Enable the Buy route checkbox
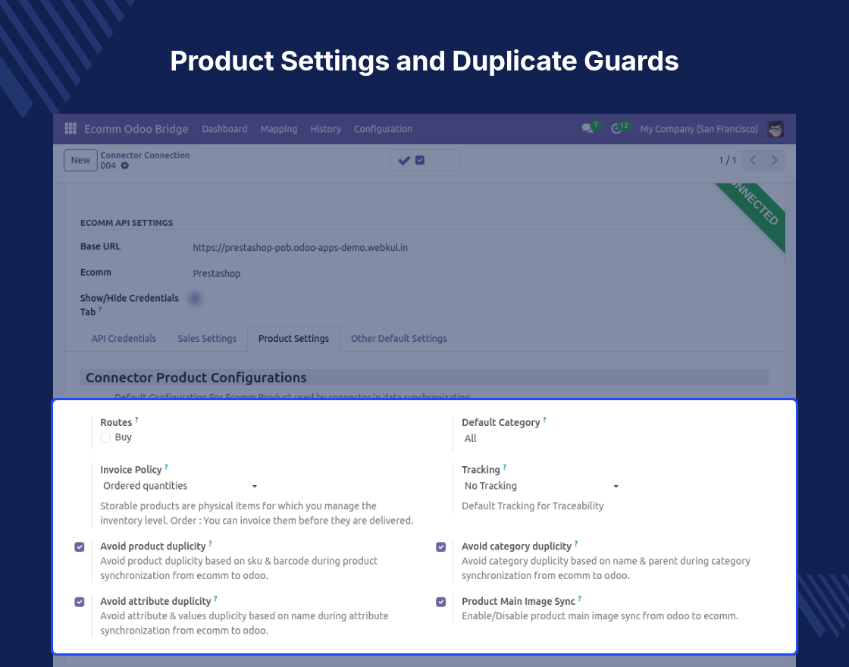Viewport: 849px width, 667px height. tap(105, 437)
